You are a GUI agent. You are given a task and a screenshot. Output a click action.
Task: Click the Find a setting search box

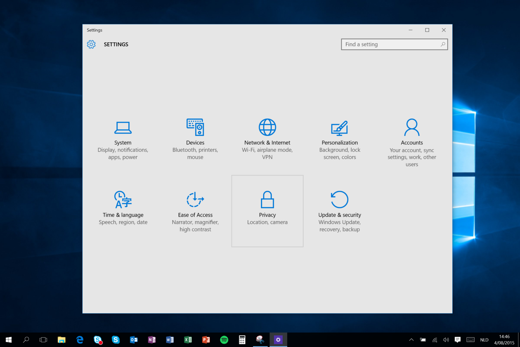coord(389,44)
